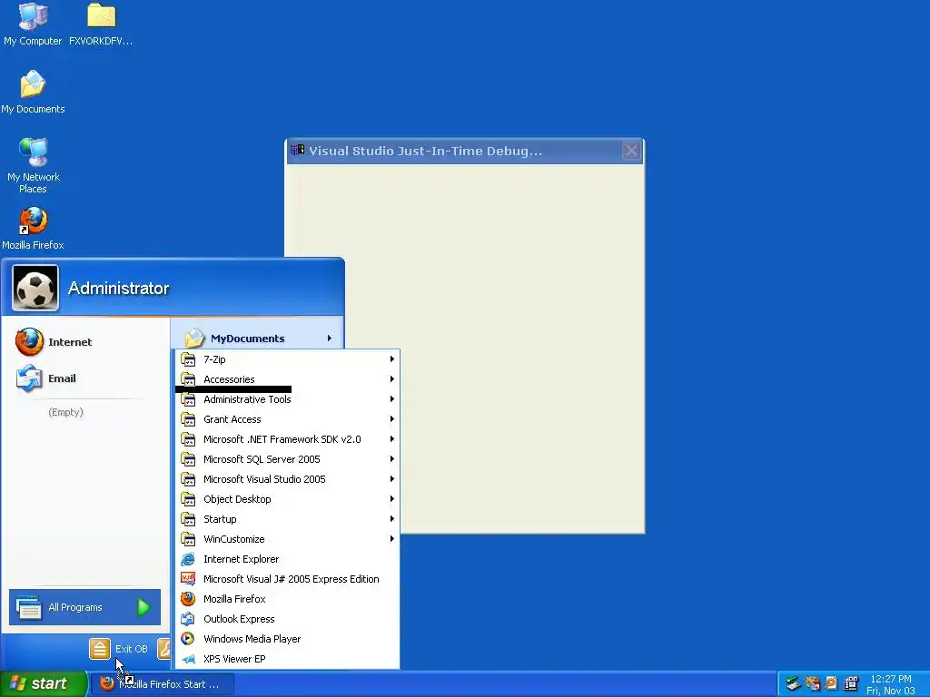Click orange key tray icon
Screen dimensions: 930x697
click(x=831, y=683)
